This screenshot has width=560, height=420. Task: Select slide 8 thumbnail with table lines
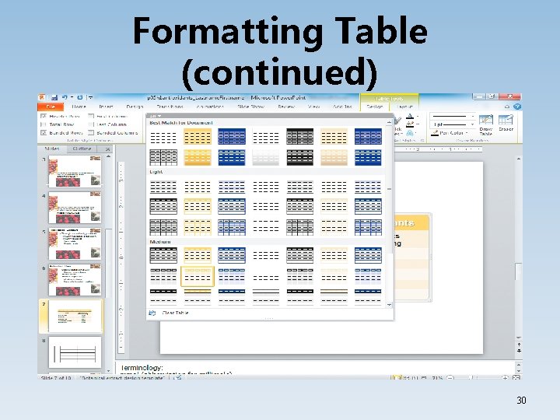[75, 352]
